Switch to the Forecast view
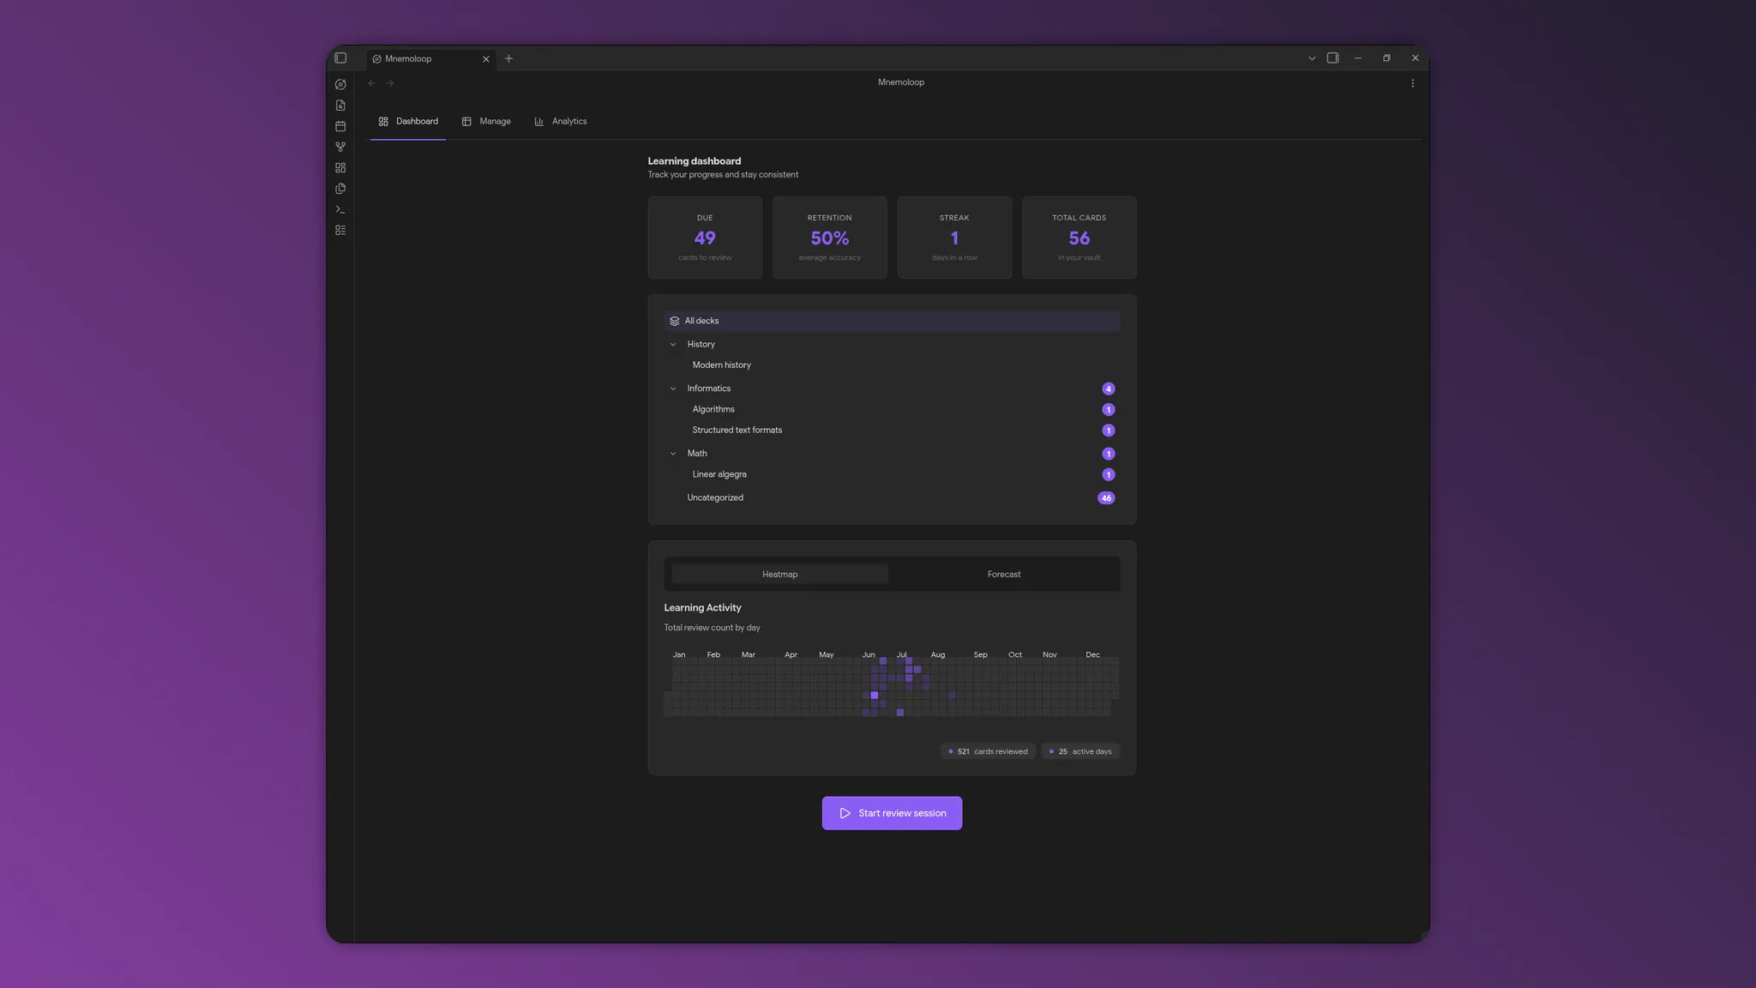The height and width of the screenshot is (988, 1756). pyautogui.click(x=1004, y=575)
